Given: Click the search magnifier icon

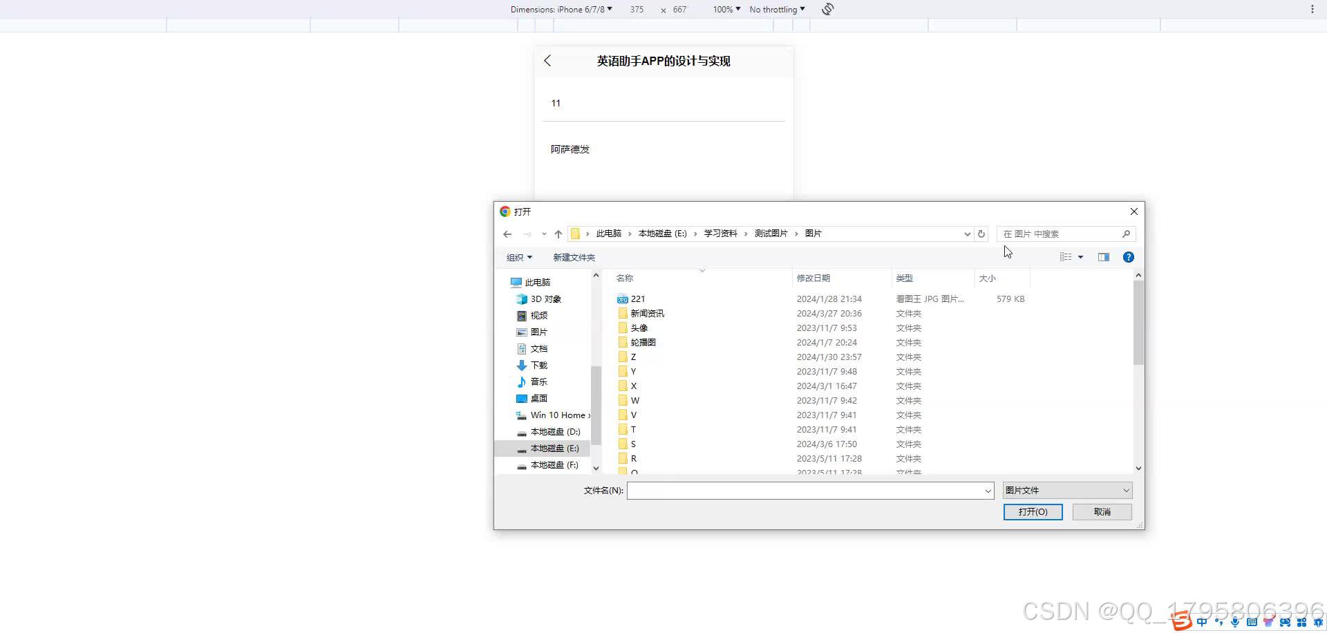Looking at the screenshot, I should [1126, 234].
